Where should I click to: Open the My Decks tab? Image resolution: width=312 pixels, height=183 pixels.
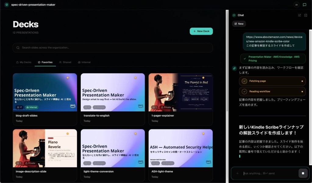point(24,62)
